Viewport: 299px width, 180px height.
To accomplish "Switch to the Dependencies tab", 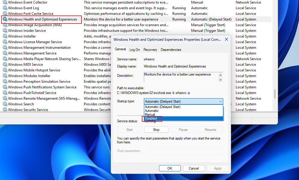I will pos(171,50).
